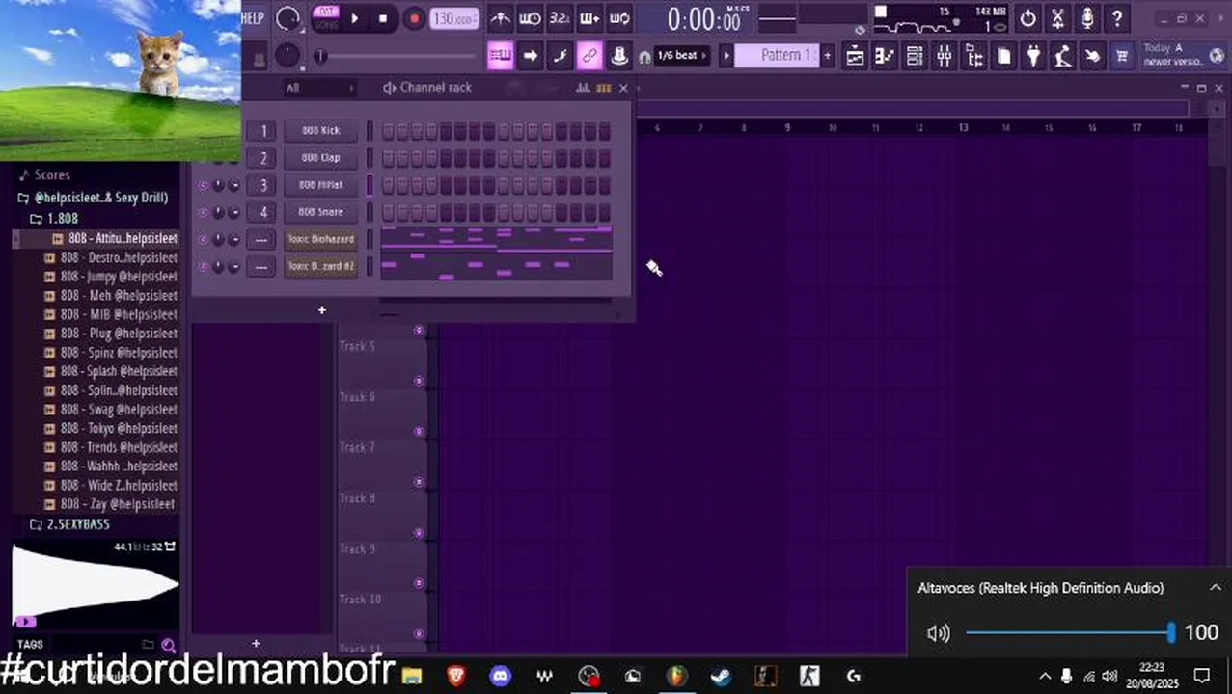1232x694 pixels.
Task: Click the 130 tempo field
Action: coord(454,18)
